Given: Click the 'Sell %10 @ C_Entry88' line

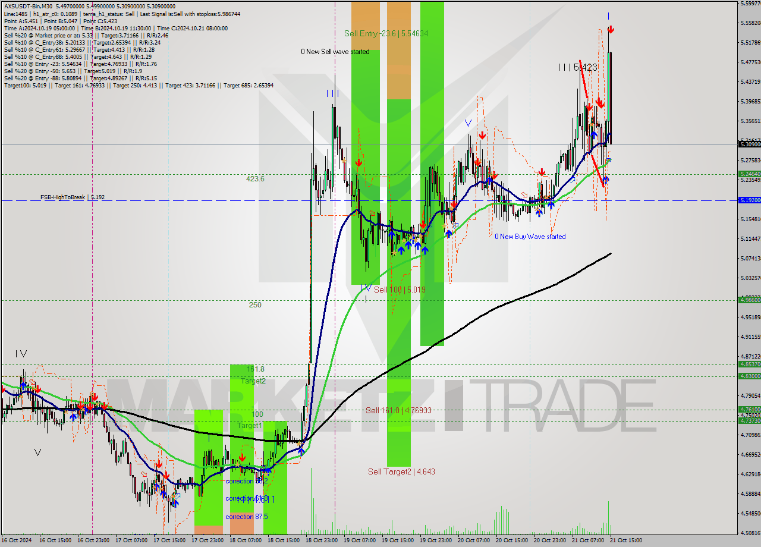Looking at the screenshot, I should pos(78,56).
